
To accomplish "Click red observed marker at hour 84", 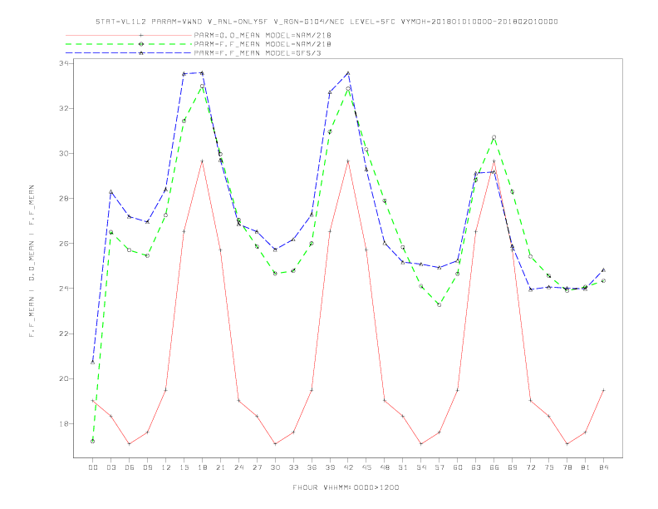I will click(603, 390).
